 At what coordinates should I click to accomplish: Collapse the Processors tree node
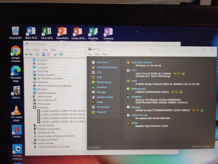[31, 108]
